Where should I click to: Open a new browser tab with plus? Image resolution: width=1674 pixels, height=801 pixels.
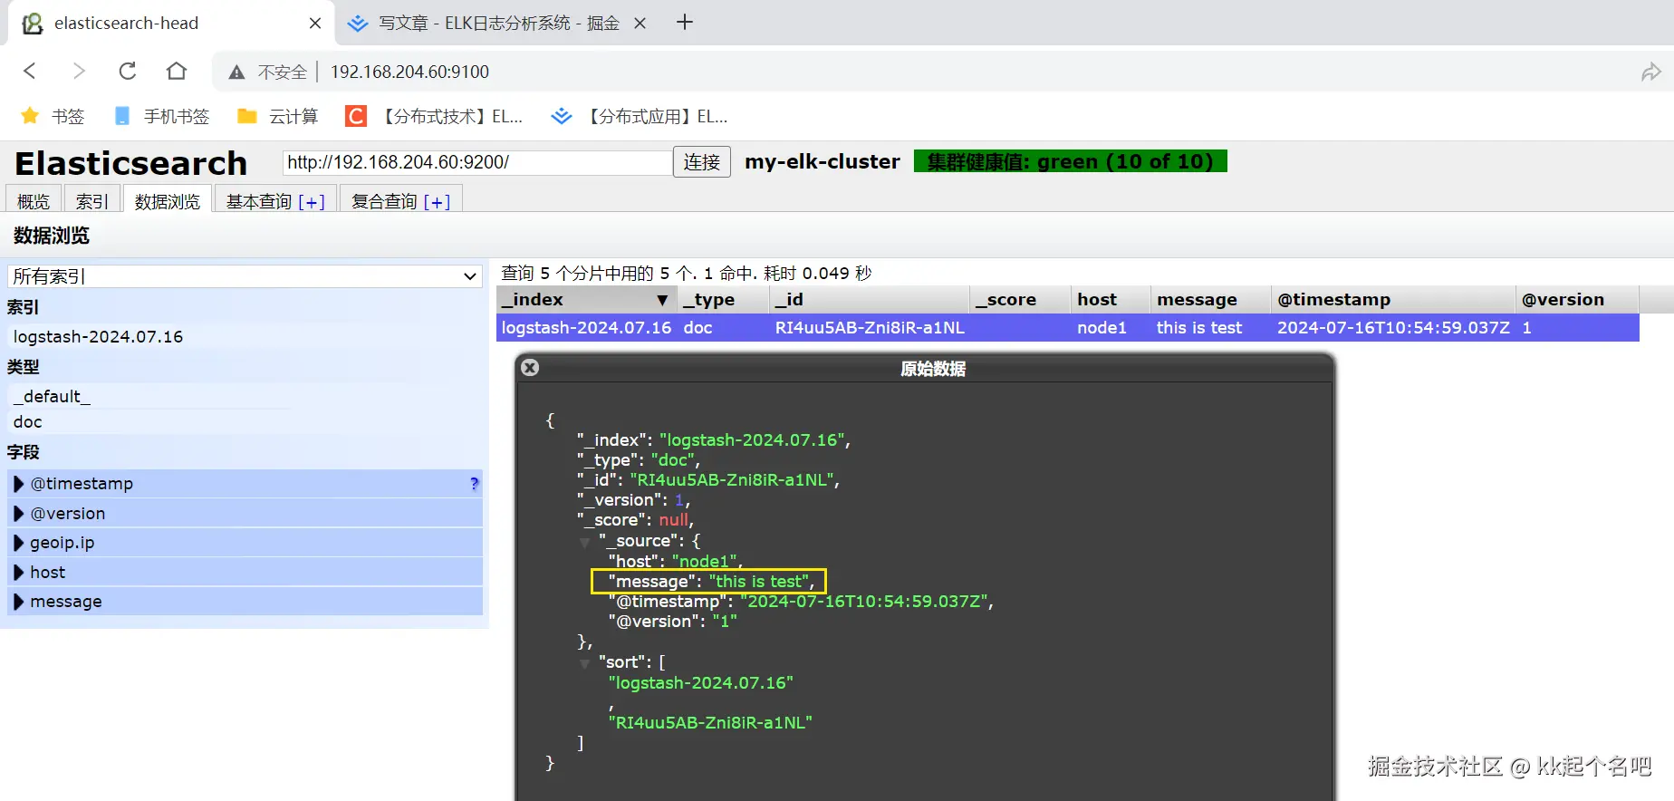click(685, 22)
